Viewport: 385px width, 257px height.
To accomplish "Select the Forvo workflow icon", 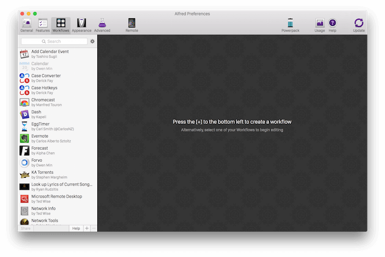I will (x=24, y=162).
